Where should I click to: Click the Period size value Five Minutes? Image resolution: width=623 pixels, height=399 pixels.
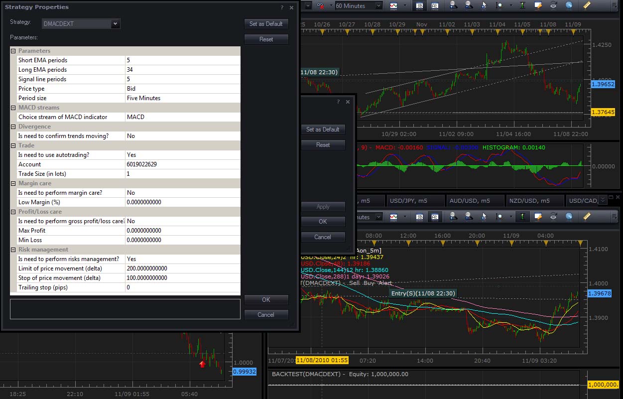click(x=183, y=98)
